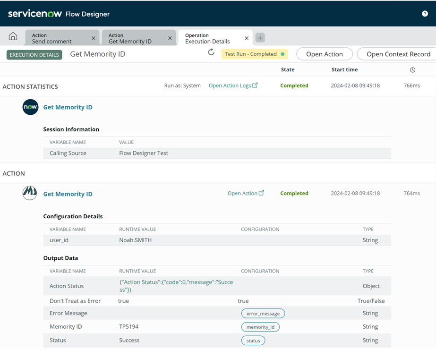Close the Get Memority ID action tab
436x358 pixels.
click(170, 38)
